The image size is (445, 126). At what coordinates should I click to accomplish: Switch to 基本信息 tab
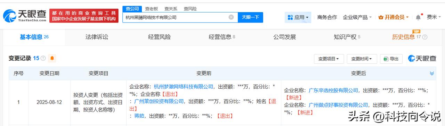coord(34,37)
